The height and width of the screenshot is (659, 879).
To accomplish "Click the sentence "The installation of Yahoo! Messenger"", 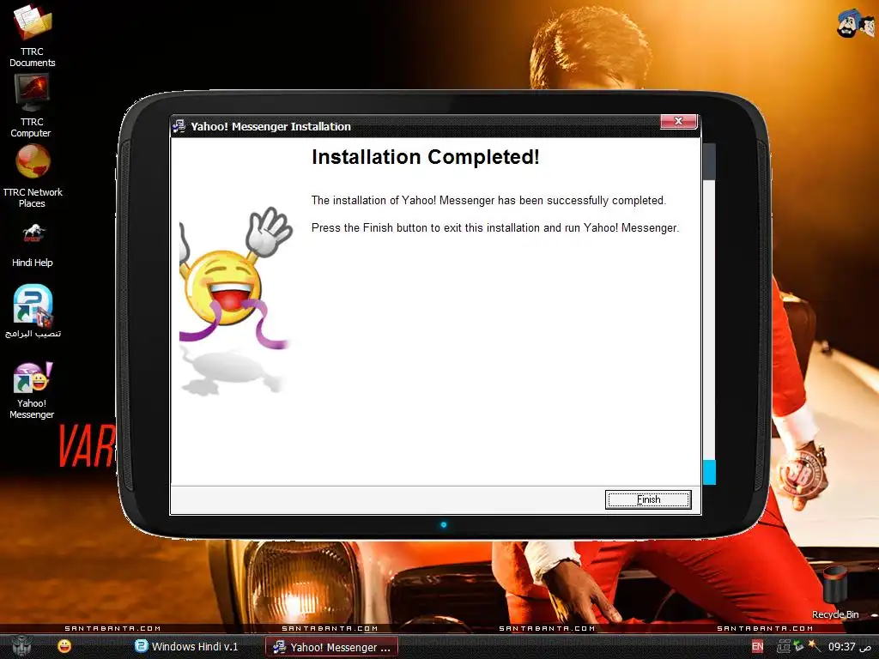I will click(x=403, y=200).
